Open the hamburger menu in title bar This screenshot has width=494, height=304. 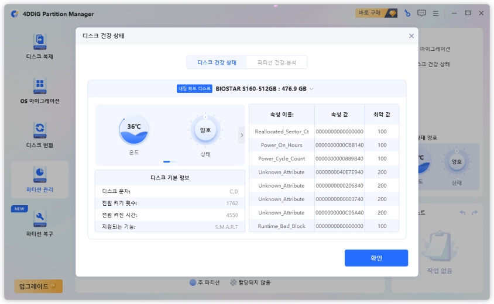tap(435, 13)
